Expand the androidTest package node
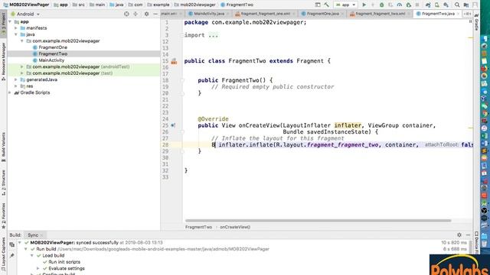The height and width of the screenshot is (275, 490). (x=22, y=66)
